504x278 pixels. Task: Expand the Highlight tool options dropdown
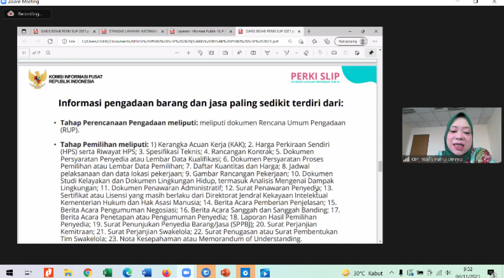pos(296,53)
